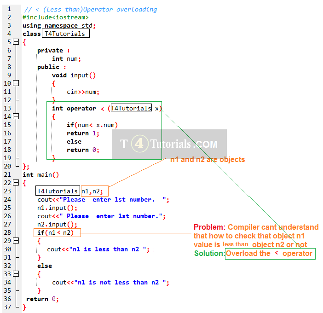The height and width of the screenshot is (313, 323).
Task: Click 'int main()' declaration
Action: pos(41,175)
